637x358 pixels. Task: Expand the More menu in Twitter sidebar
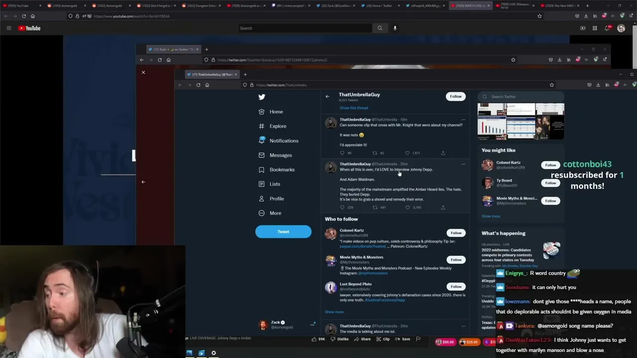(270, 213)
